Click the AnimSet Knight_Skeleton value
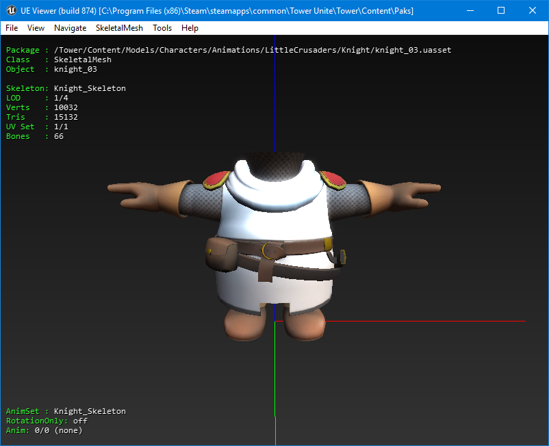 90,411
